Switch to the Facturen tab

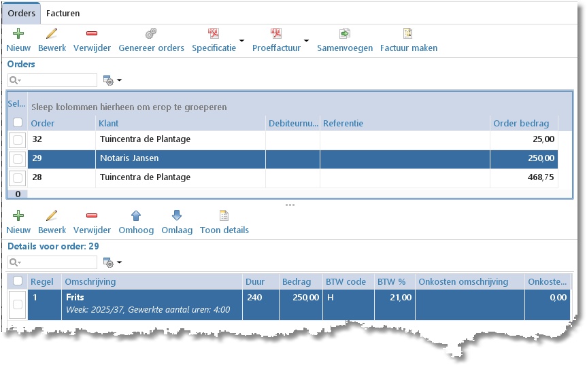(63, 14)
